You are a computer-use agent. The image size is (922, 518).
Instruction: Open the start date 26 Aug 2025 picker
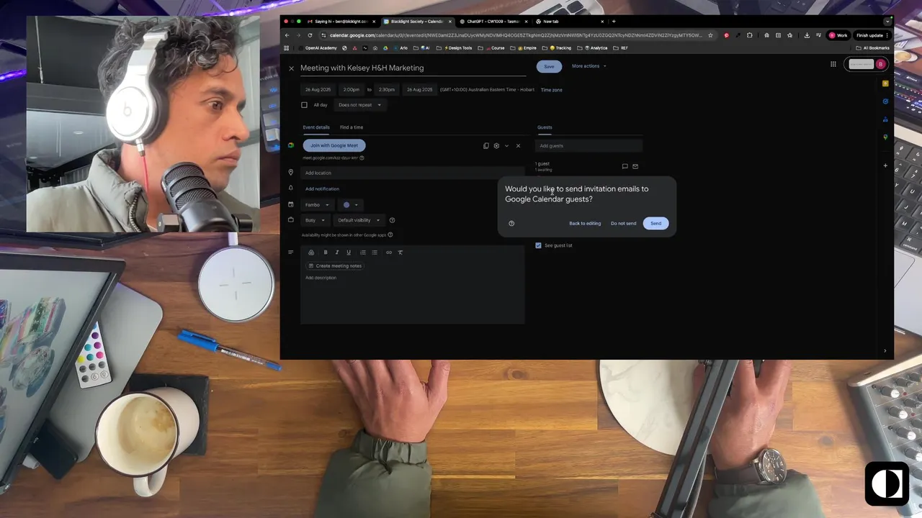(318, 90)
